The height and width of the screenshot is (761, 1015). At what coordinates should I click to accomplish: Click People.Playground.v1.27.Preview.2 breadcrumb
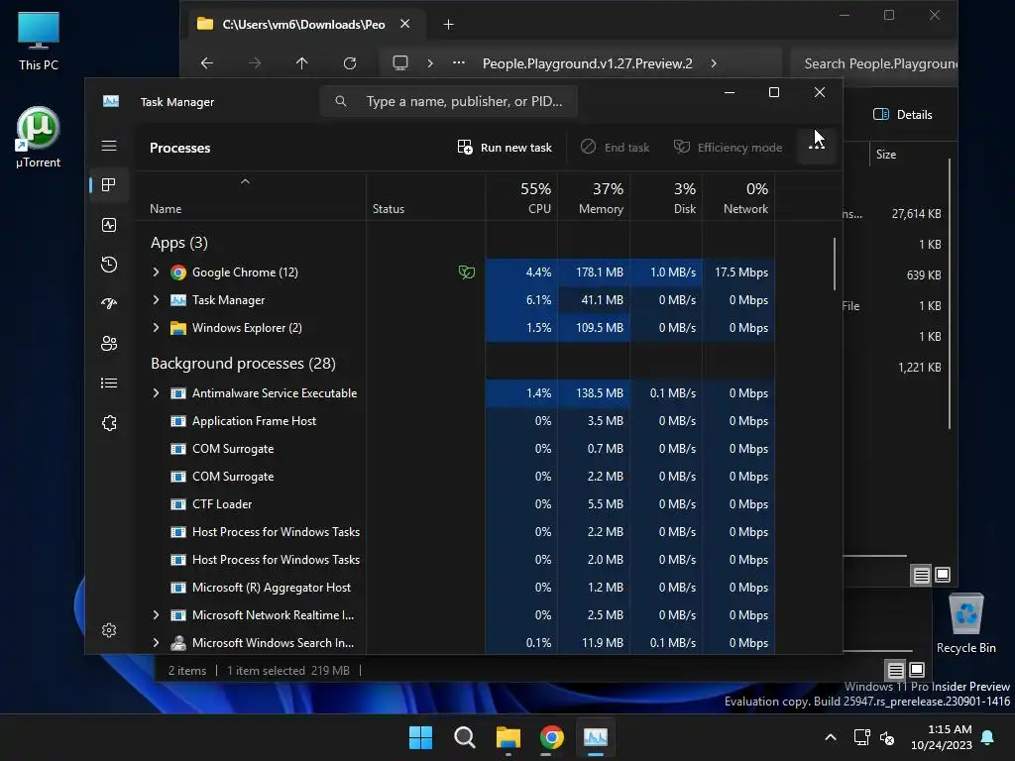(587, 63)
